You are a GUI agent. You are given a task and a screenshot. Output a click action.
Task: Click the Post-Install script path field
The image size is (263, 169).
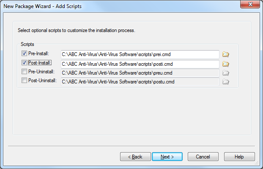pos(140,64)
